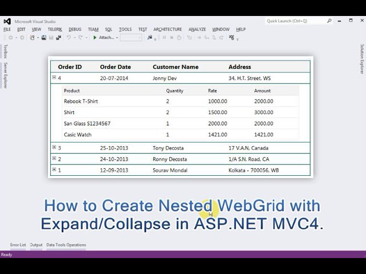Click the Step Into icon
366x274 pixels.
coord(206,38)
